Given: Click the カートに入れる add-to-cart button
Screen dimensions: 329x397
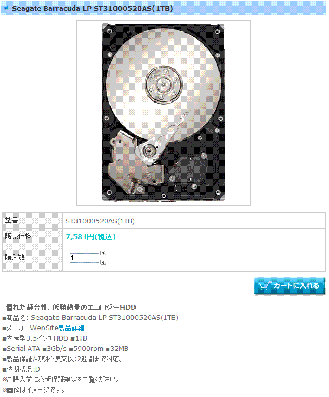Looking at the screenshot, I should click(289, 286).
